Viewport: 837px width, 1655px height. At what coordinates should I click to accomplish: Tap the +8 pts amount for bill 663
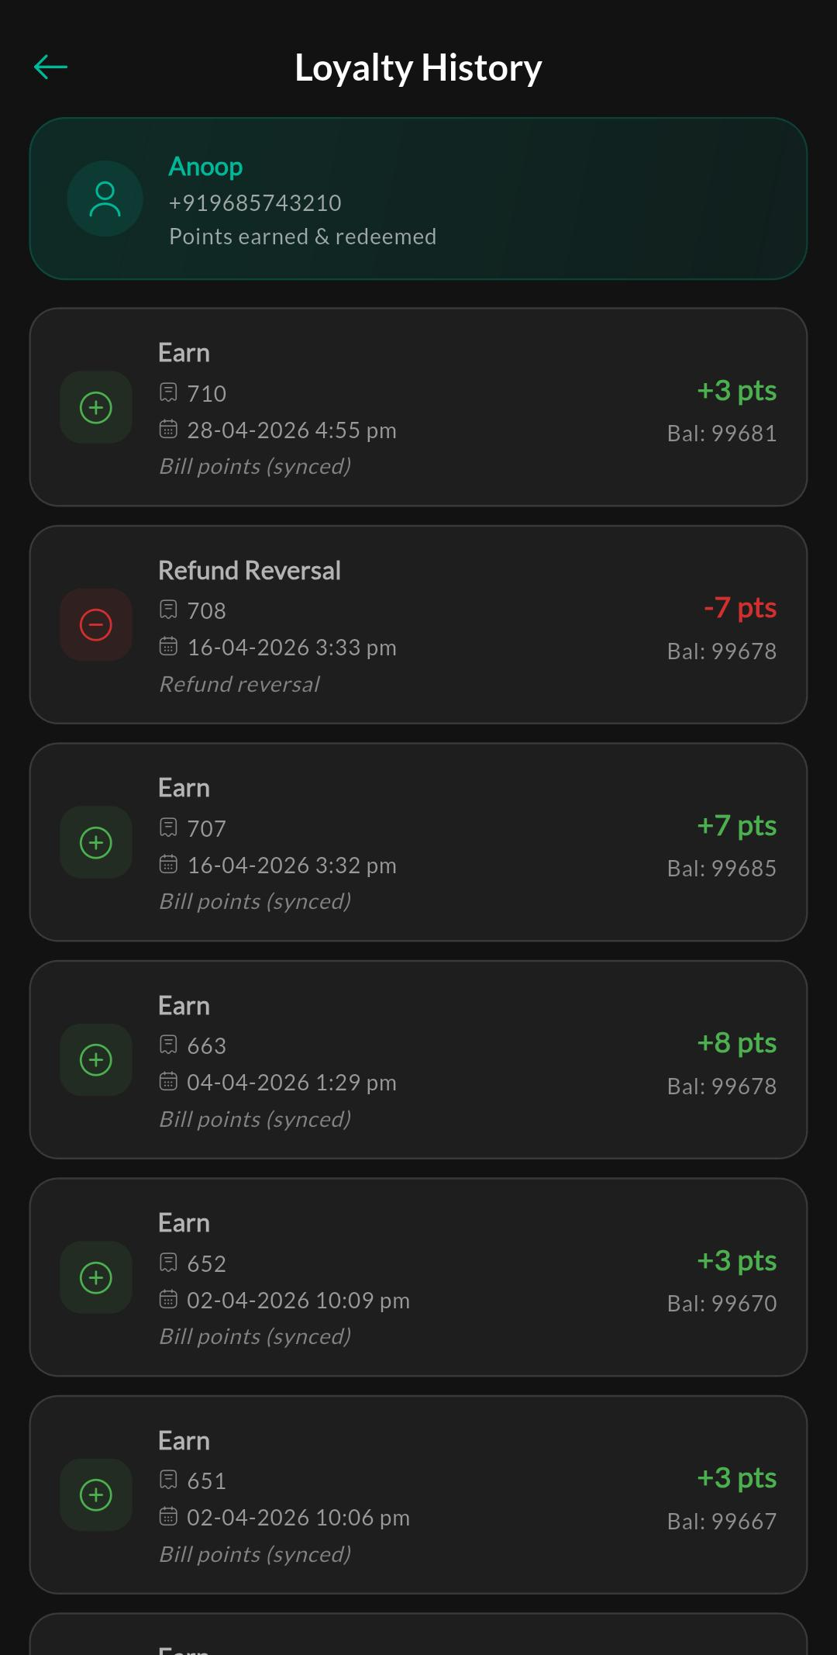736,1043
